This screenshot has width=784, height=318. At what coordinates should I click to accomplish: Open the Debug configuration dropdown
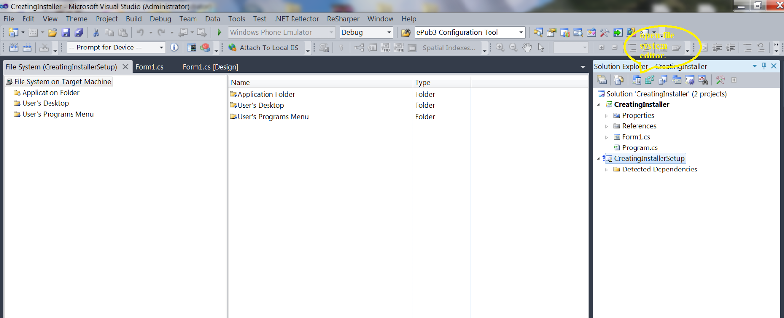[389, 33]
